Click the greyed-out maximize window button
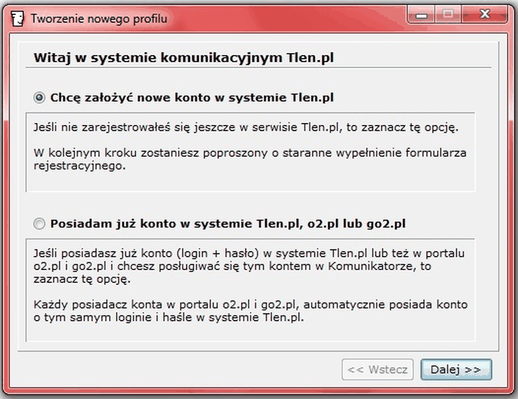The width and height of the screenshot is (518, 399). [448, 15]
